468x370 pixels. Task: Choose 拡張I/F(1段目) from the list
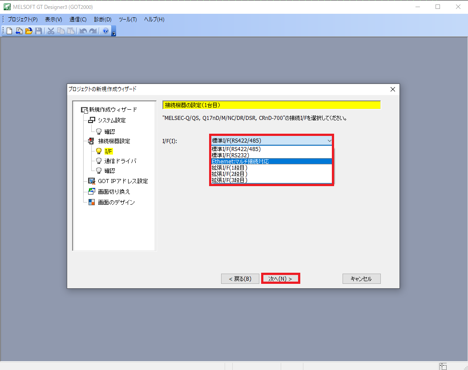(271, 168)
